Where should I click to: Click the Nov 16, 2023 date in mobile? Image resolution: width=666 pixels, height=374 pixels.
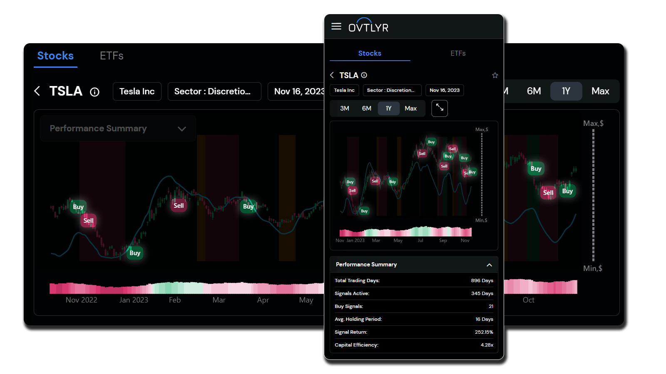click(445, 90)
